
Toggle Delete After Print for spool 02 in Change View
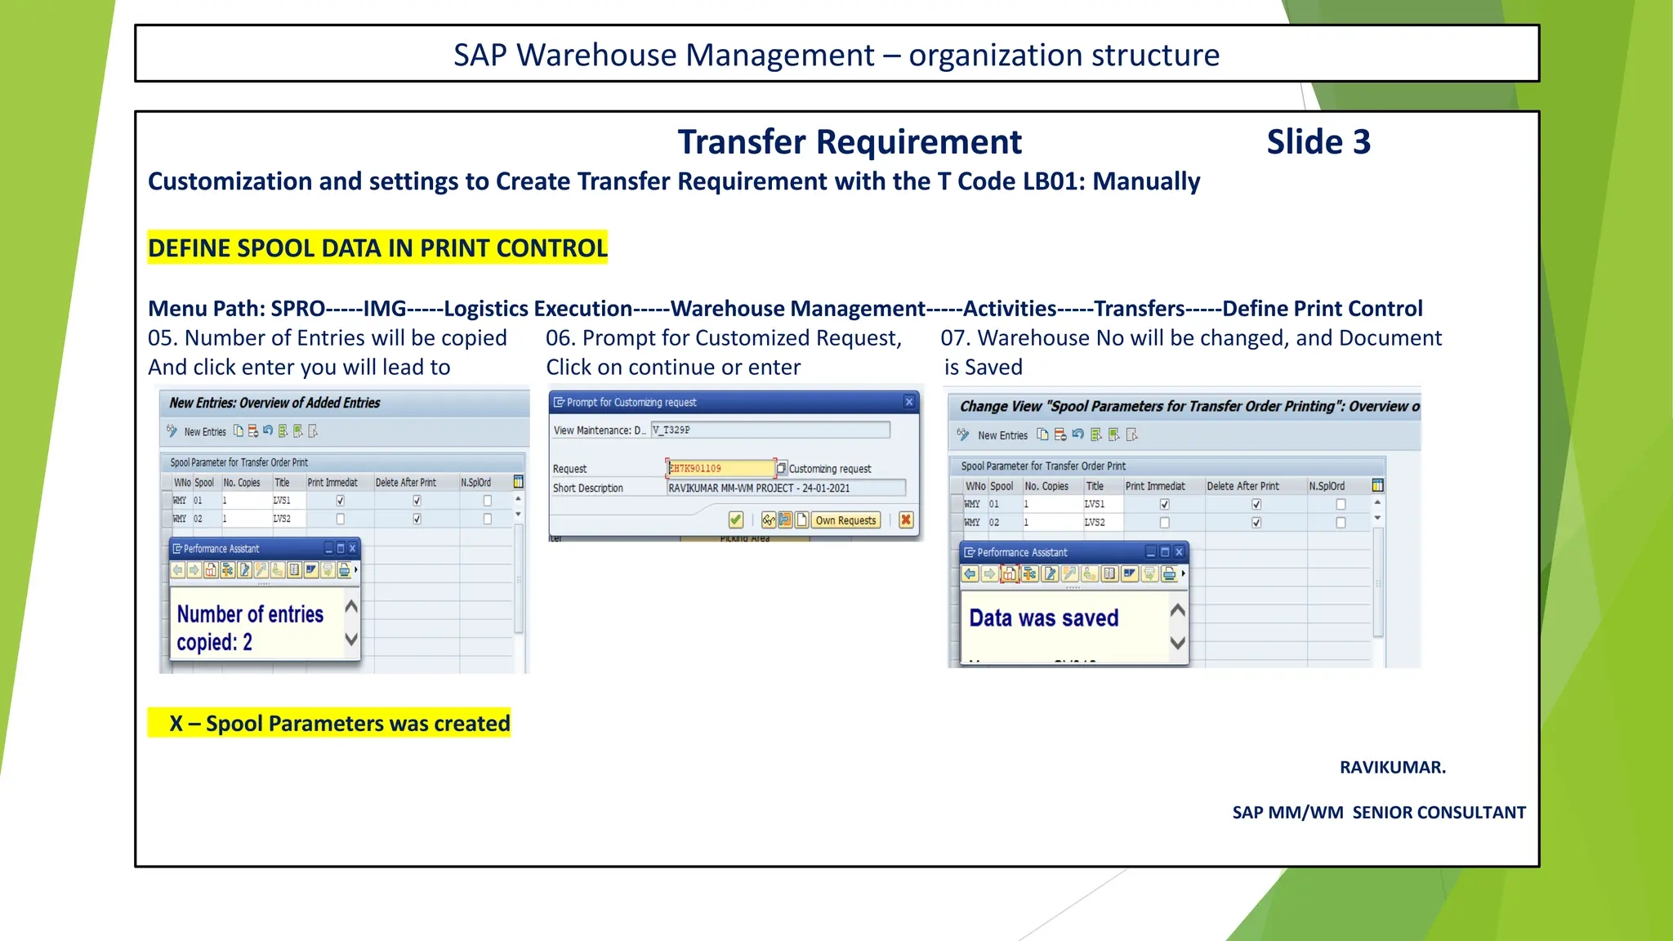[1256, 522]
